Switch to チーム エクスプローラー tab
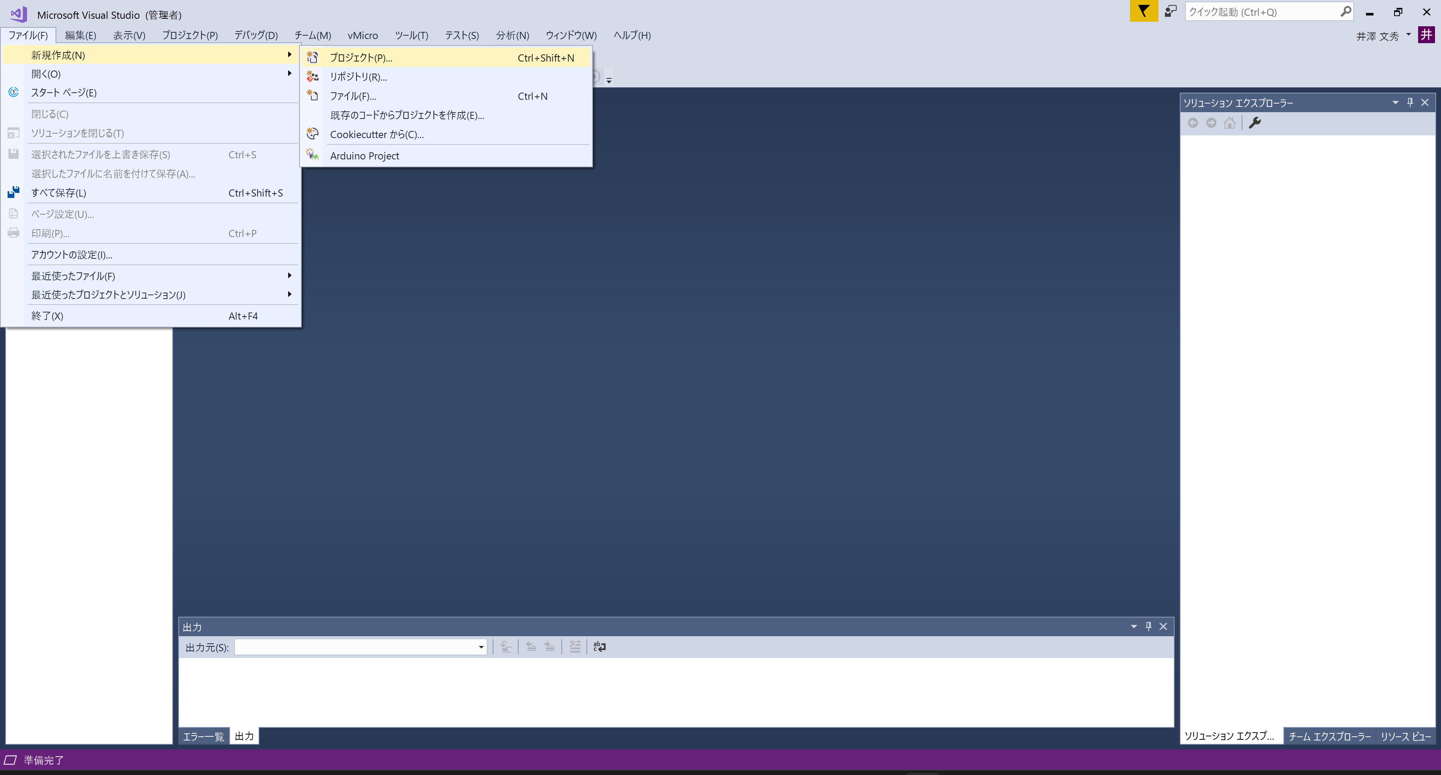 tap(1330, 736)
